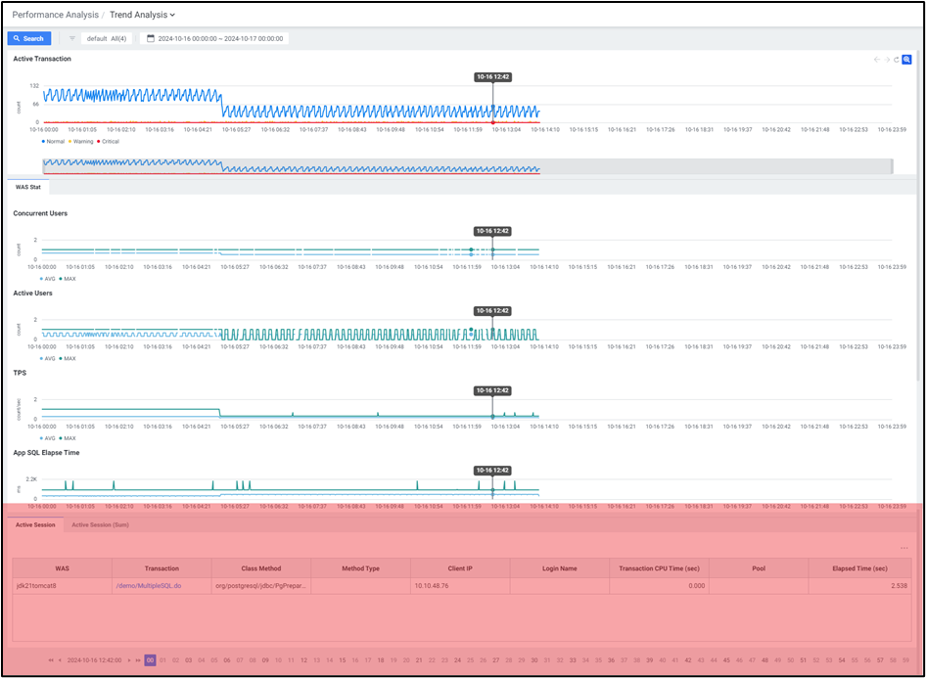Click the filter icon beside Search
This screenshot has height=678, width=926.
pyautogui.click(x=71, y=38)
